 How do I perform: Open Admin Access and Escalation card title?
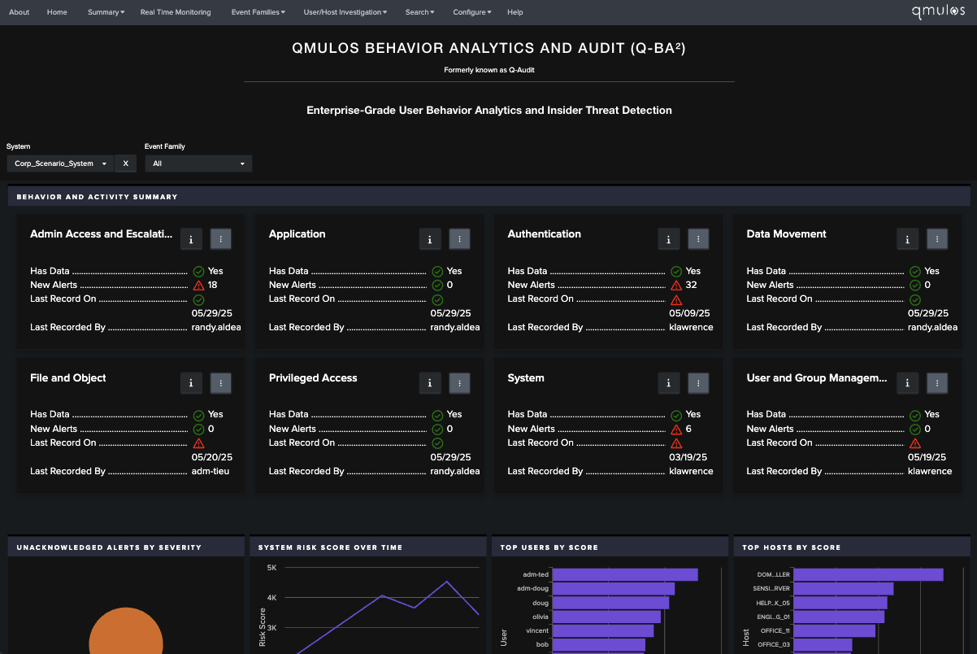(102, 234)
